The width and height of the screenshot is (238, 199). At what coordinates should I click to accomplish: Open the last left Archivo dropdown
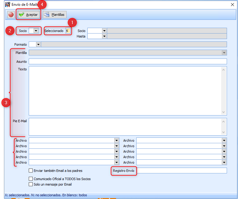116,162
